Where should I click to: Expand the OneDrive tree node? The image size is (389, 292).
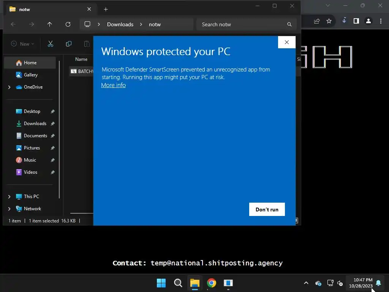point(9,87)
